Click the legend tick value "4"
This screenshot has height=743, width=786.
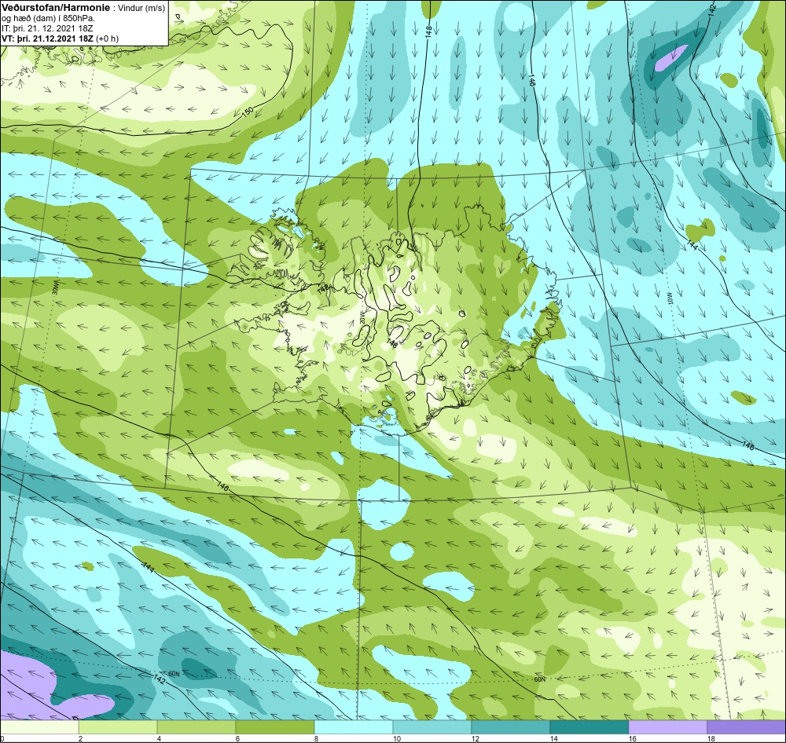click(159, 738)
